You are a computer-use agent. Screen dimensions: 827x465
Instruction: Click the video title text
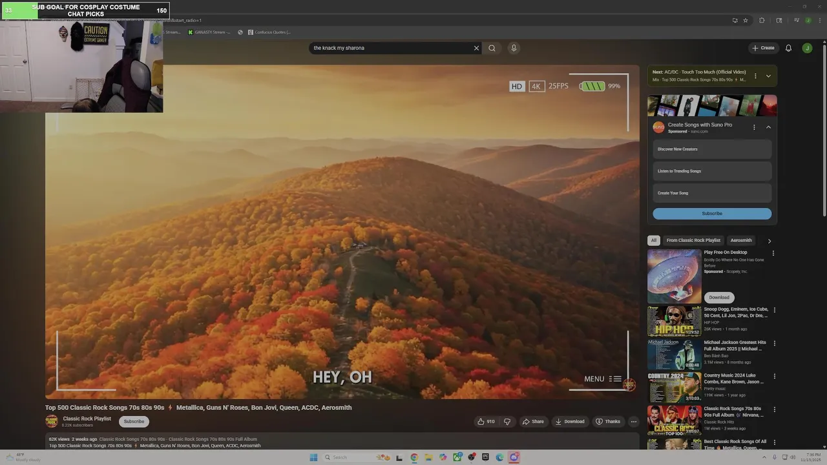(x=198, y=408)
